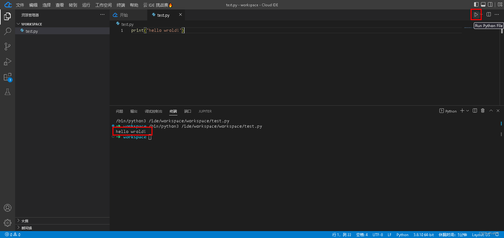This screenshot has height=238, width=504.
Task: Switch to the 输出 panel tab
Action: (134, 111)
